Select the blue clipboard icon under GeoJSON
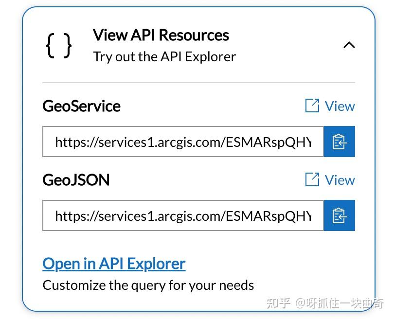The height and width of the screenshot is (319, 394). 339,215
